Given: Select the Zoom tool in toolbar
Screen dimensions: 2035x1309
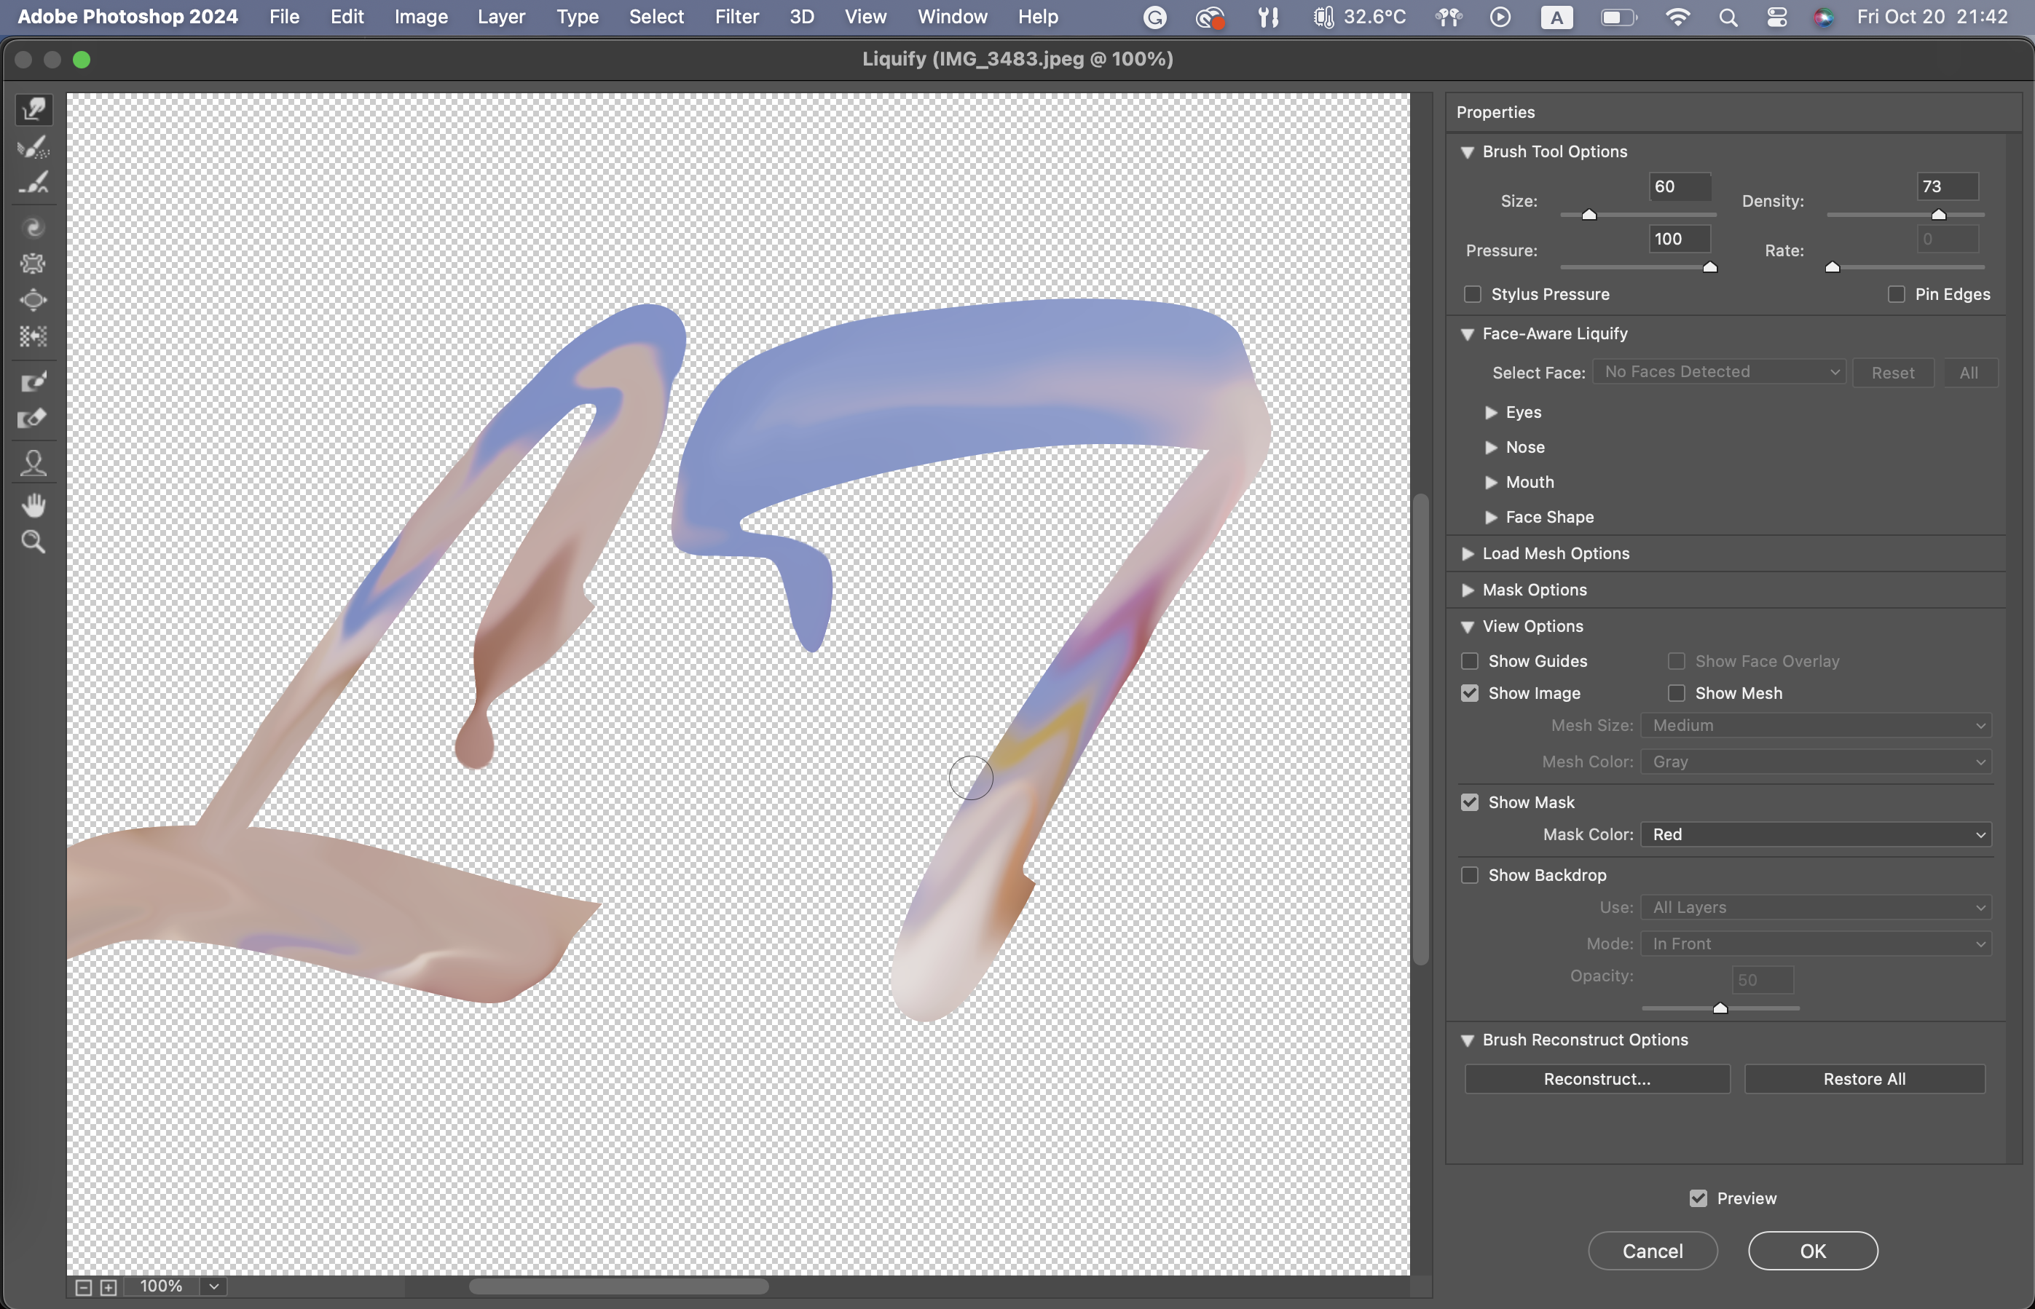Looking at the screenshot, I should 34,542.
